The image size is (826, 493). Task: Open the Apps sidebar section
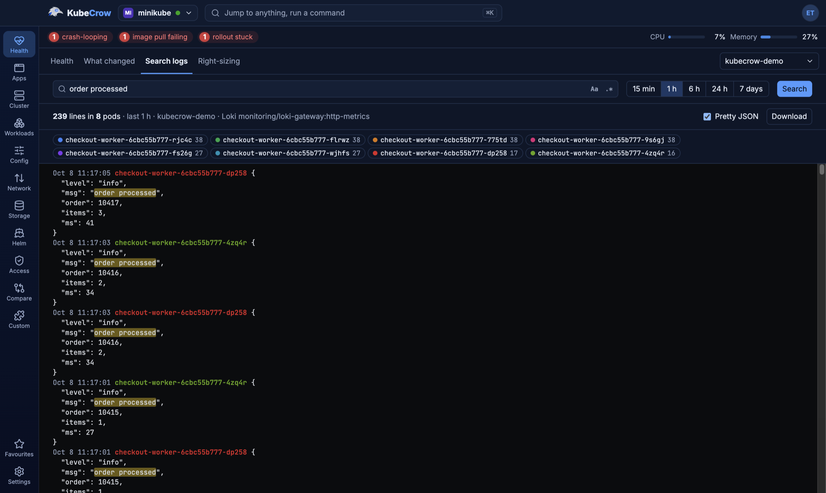[19, 72]
